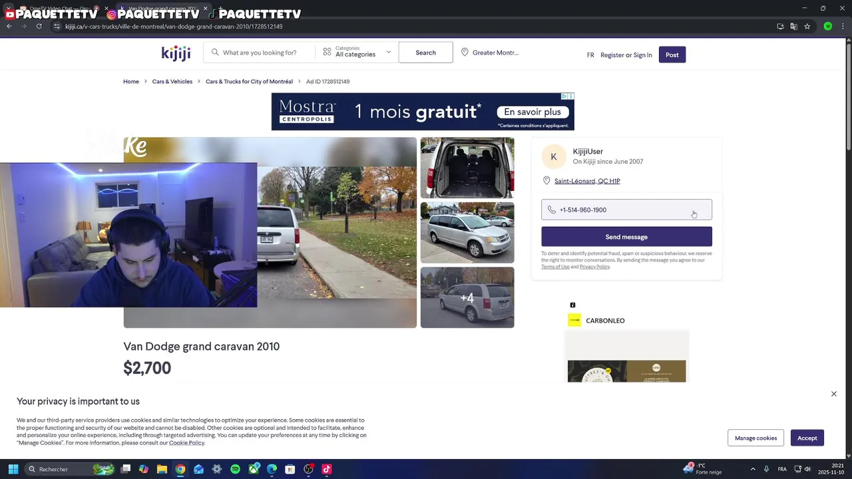The image size is (852, 479).
Task: Click the install/cast icon in address bar
Action: coord(780,26)
